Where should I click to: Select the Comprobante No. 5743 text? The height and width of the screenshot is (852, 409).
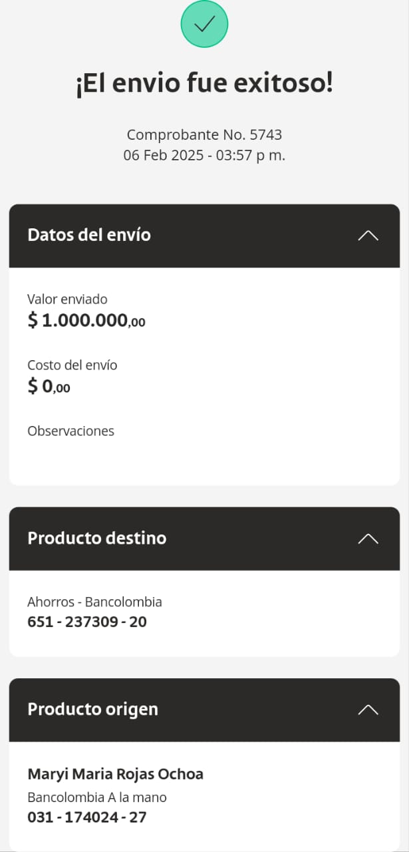click(x=204, y=134)
